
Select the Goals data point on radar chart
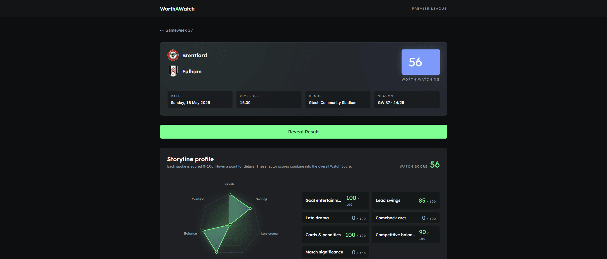(x=230, y=194)
